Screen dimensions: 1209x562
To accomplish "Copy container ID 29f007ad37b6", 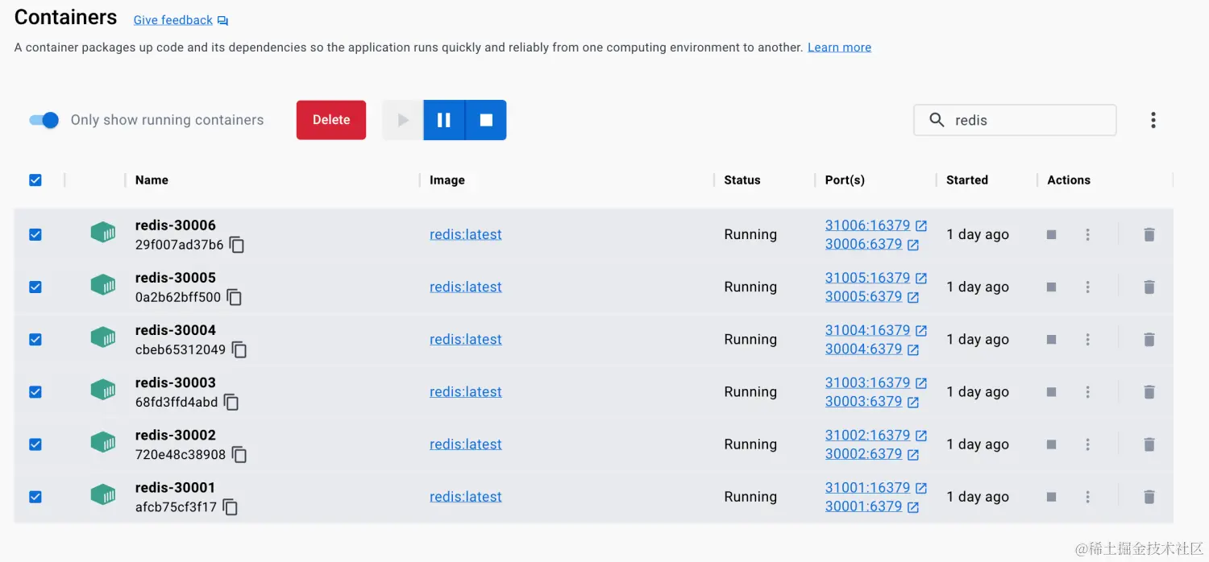I will 237,245.
